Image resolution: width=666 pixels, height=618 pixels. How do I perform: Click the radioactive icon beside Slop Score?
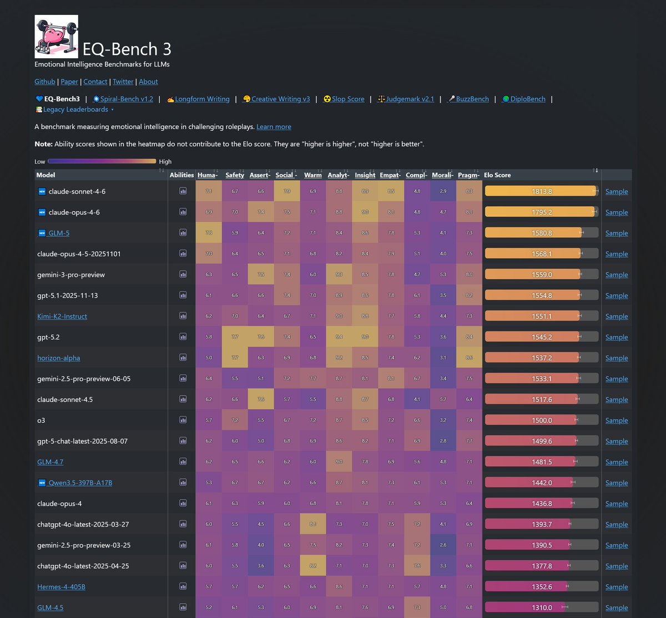pyautogui.click(x=327, y=99)
